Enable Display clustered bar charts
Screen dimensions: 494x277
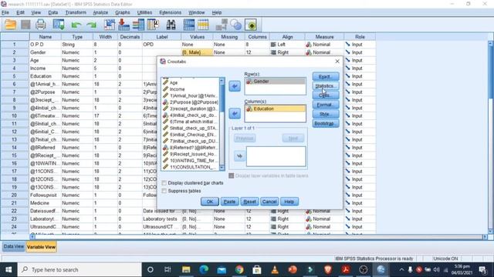pos(164,183)
